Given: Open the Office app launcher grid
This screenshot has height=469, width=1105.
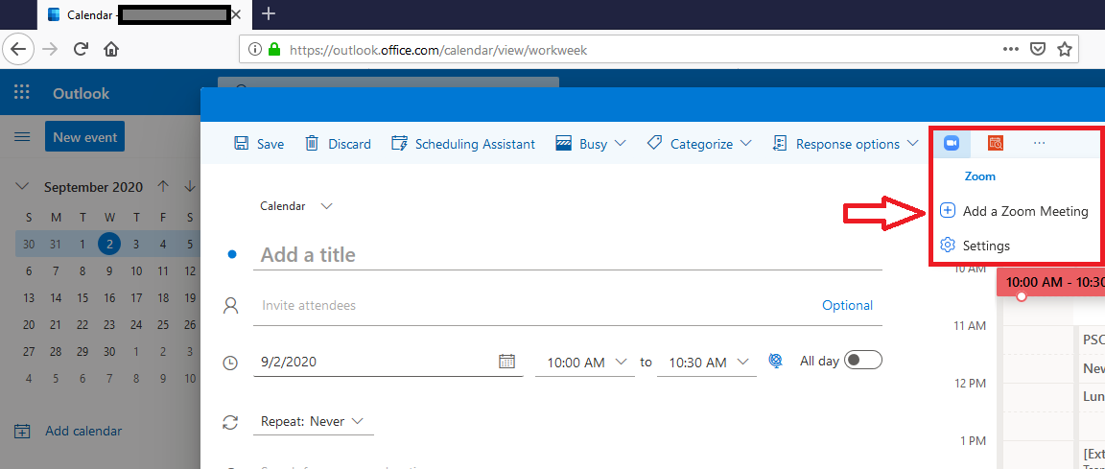Looking at the screenshot, I should [x=22, y=93].
